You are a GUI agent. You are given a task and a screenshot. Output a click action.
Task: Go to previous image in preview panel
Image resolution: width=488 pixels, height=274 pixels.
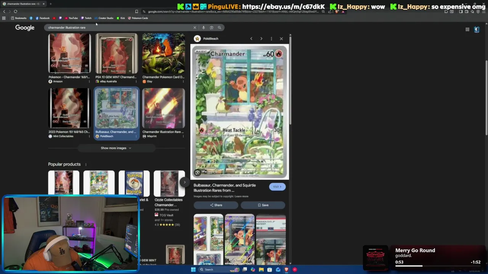[x=251, y=38]
